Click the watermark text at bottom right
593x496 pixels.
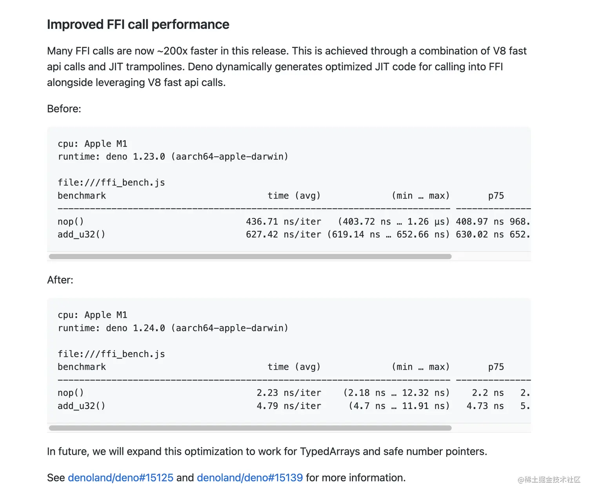tap(549, 480)
